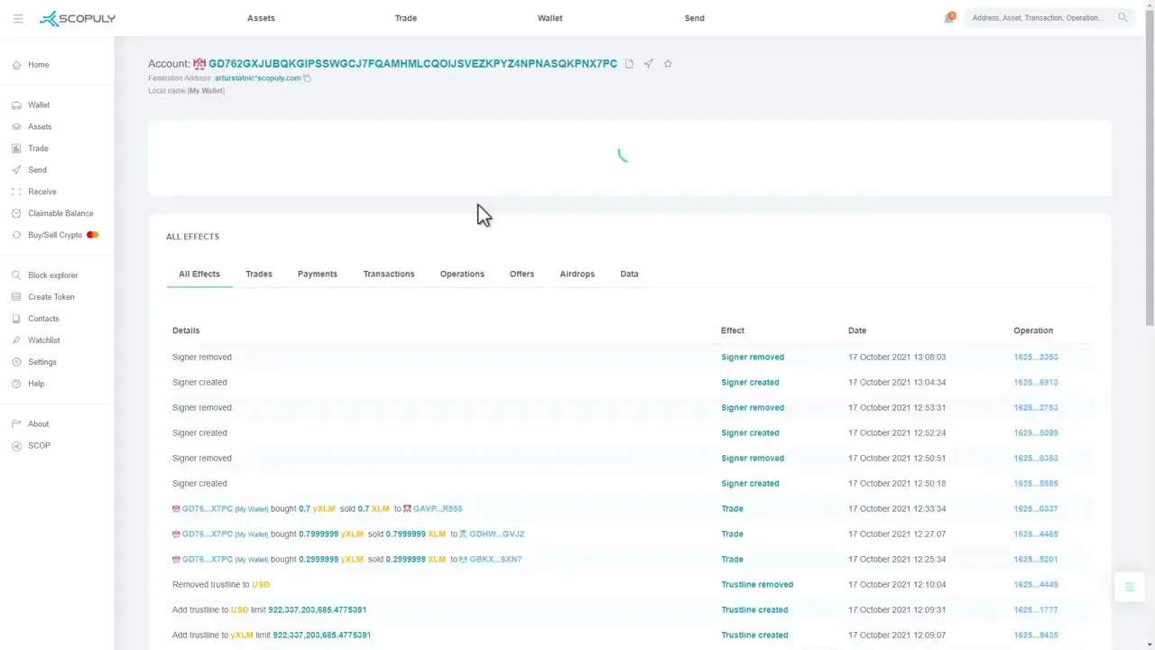Screen dimensions: 1155x650
Task: Click the Claimable Balance sidebar icon
Action: pyautogui.click(x=16, y=213)
